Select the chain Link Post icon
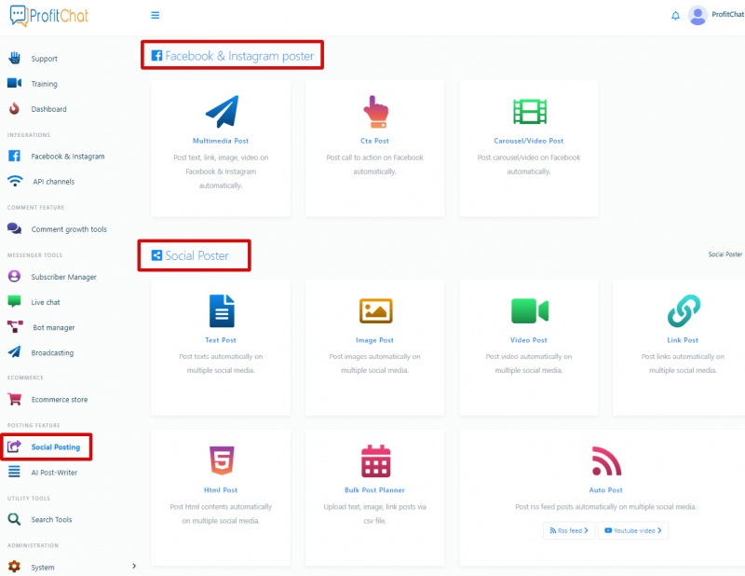Image resolution: width=745 pixels, height=576 pixels. coord(683,310)
